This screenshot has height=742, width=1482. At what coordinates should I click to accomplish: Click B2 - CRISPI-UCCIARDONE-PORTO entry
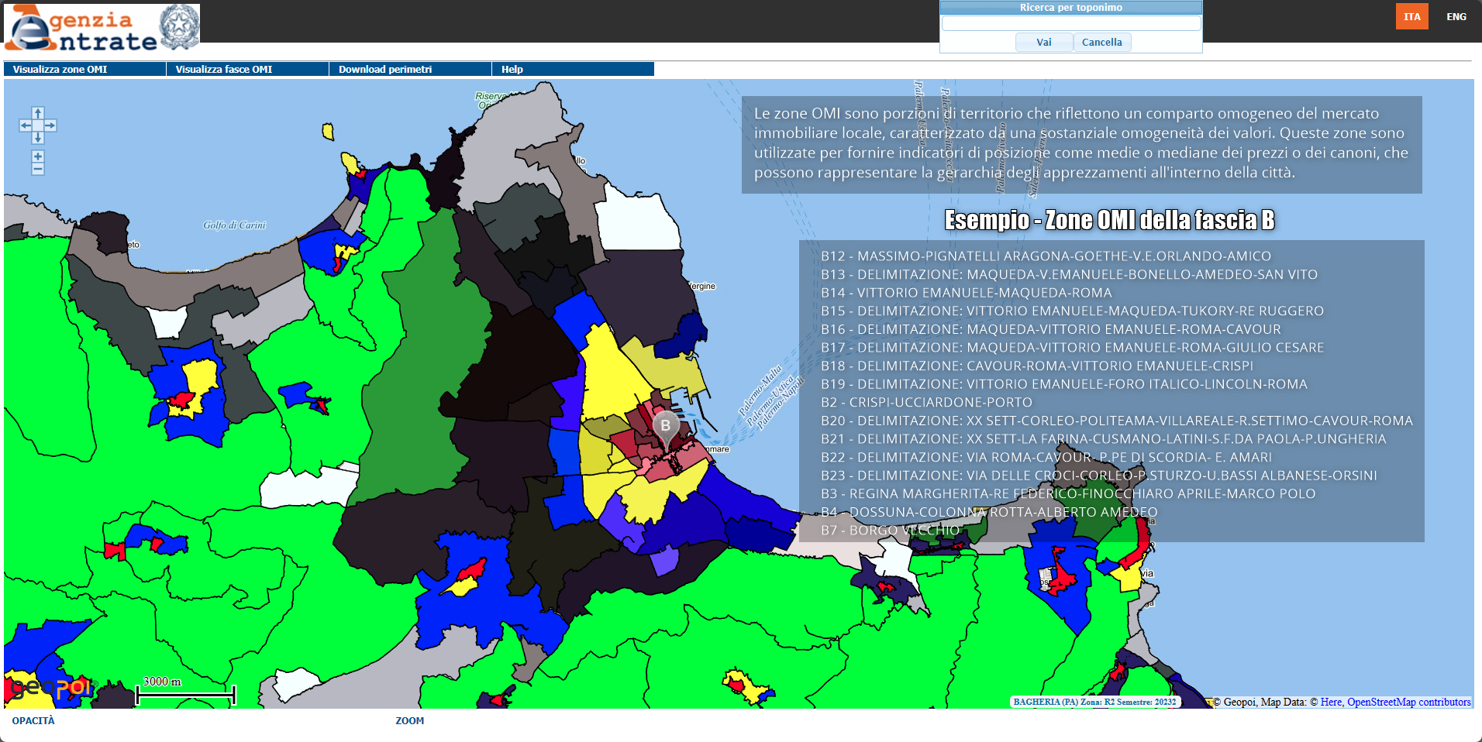926,402
